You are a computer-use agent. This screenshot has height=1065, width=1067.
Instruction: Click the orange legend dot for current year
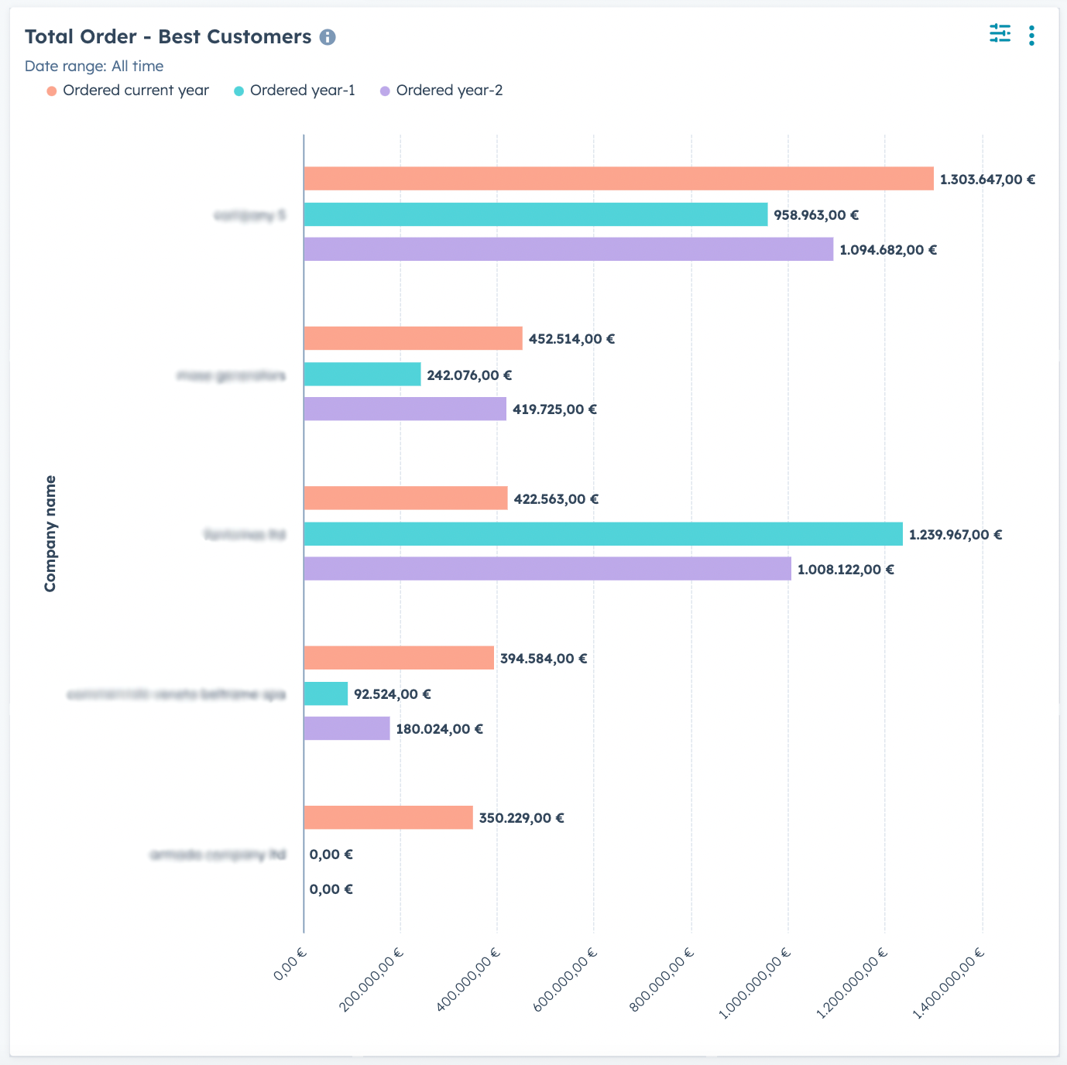pos(52,91)
